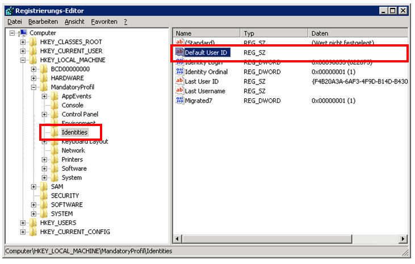Click the Identity Ordinal DWORD value icon
The height and width of the screenshot is (264, 415).
180,72
